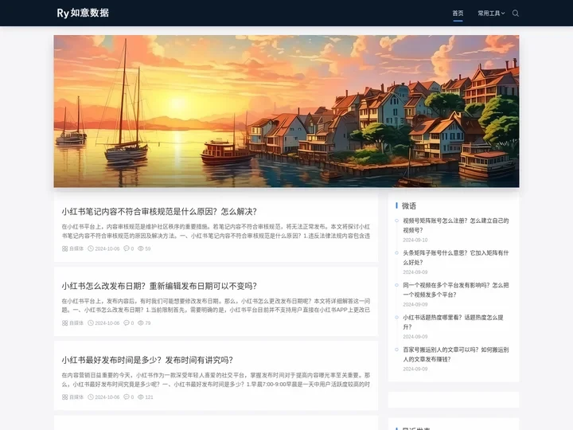Viewport: 573px width, 430px height.
Task: Click clock date icon on 审核规范 article
Action: coord(91,248)
